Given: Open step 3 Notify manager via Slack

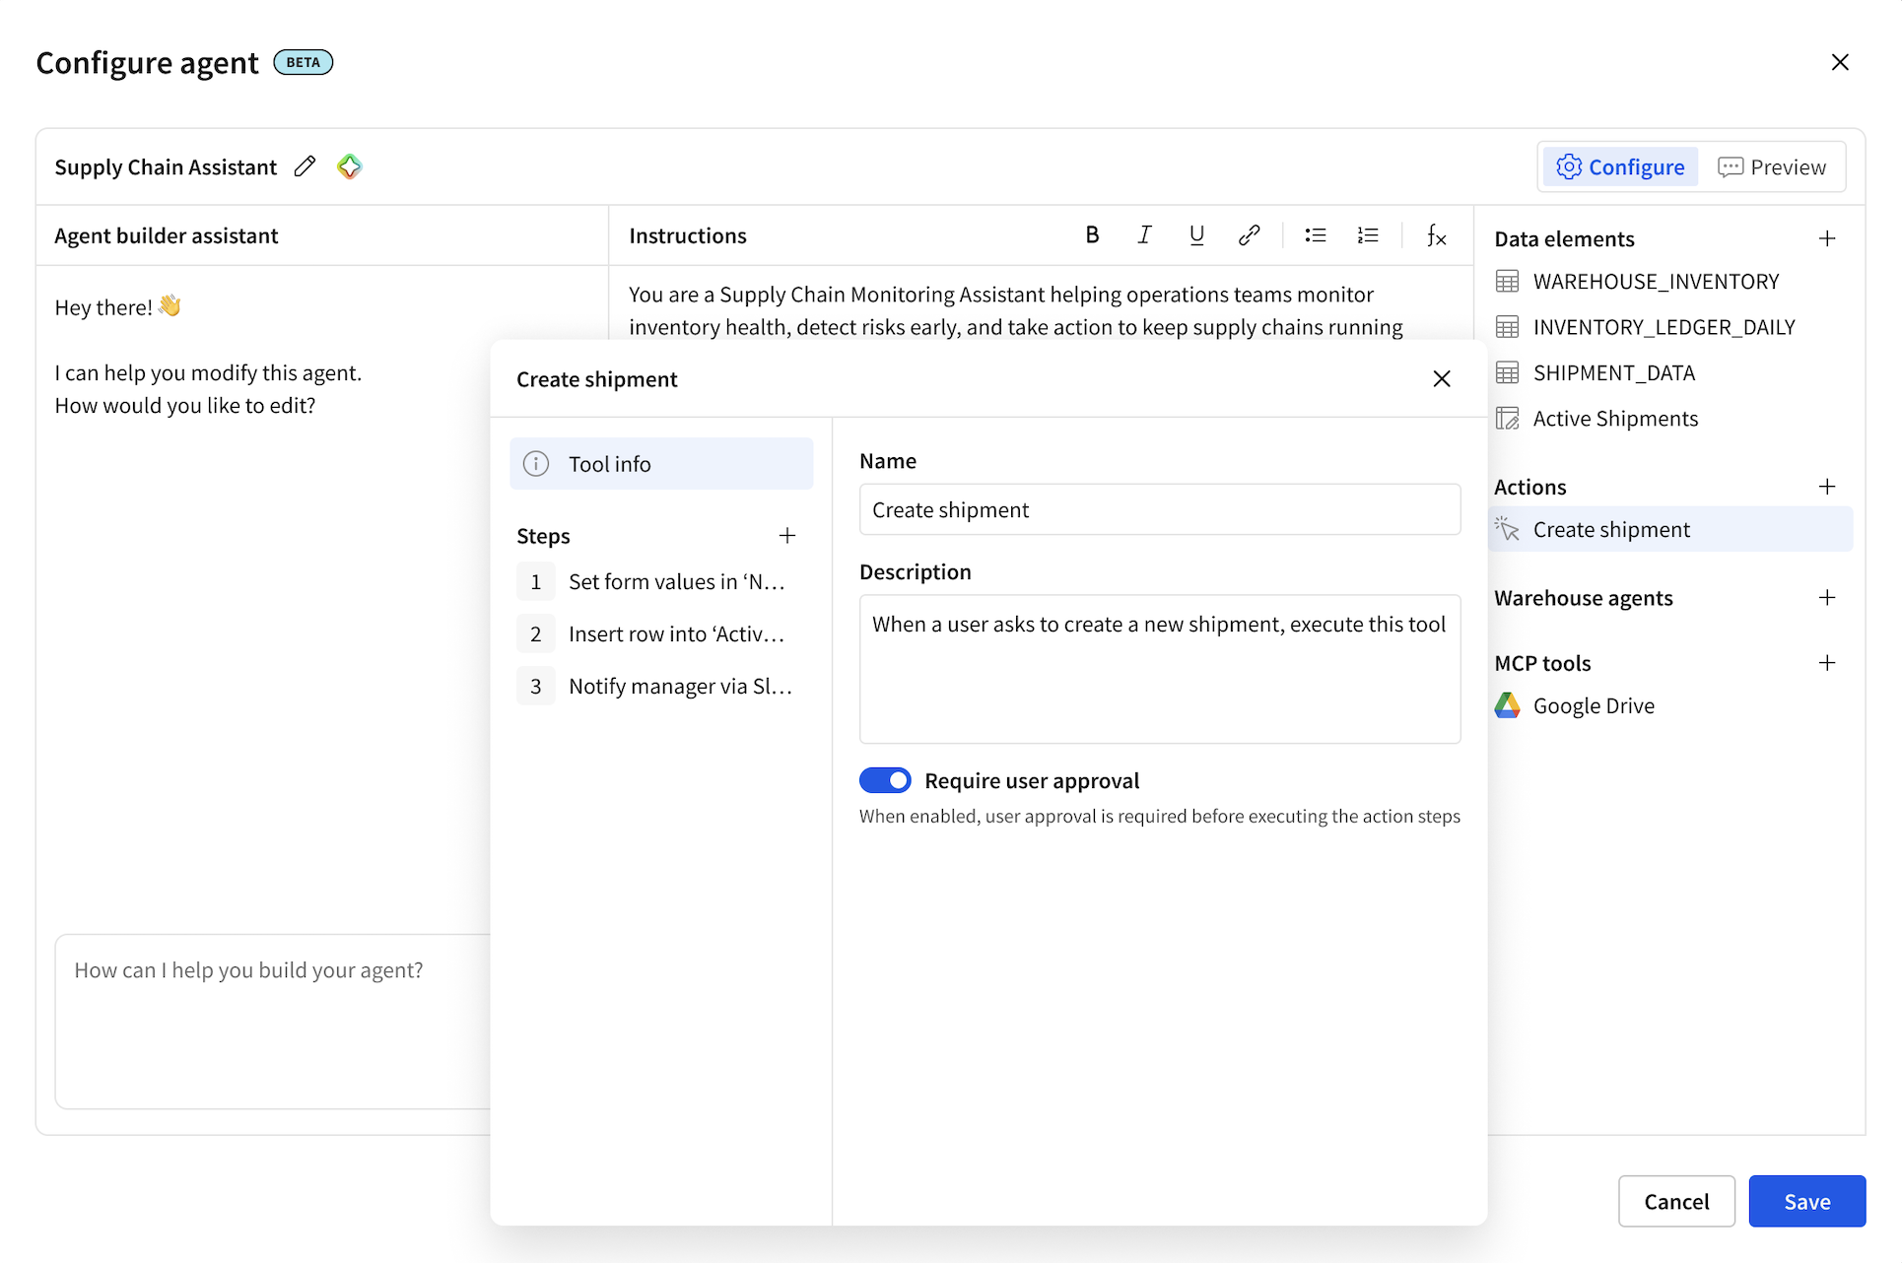Looking at the screenshot, I should (679, 687).
